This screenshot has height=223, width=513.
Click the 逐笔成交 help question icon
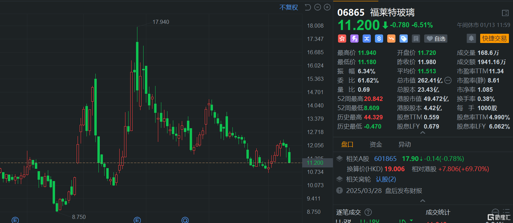pos(368,212)
